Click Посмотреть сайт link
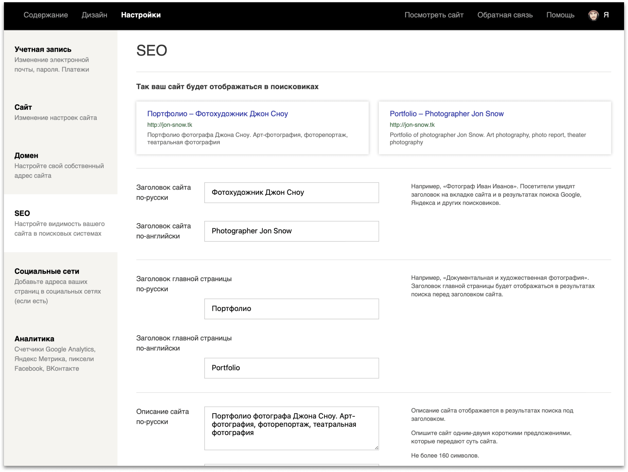 434,15
